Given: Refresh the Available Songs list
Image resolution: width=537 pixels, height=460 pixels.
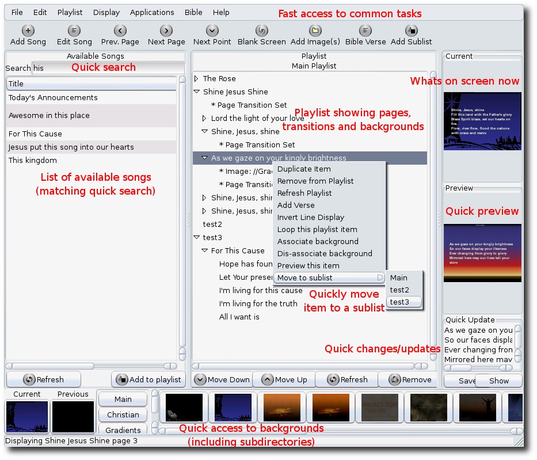Looking at the screenshot, I should click(x=44, y=379).
